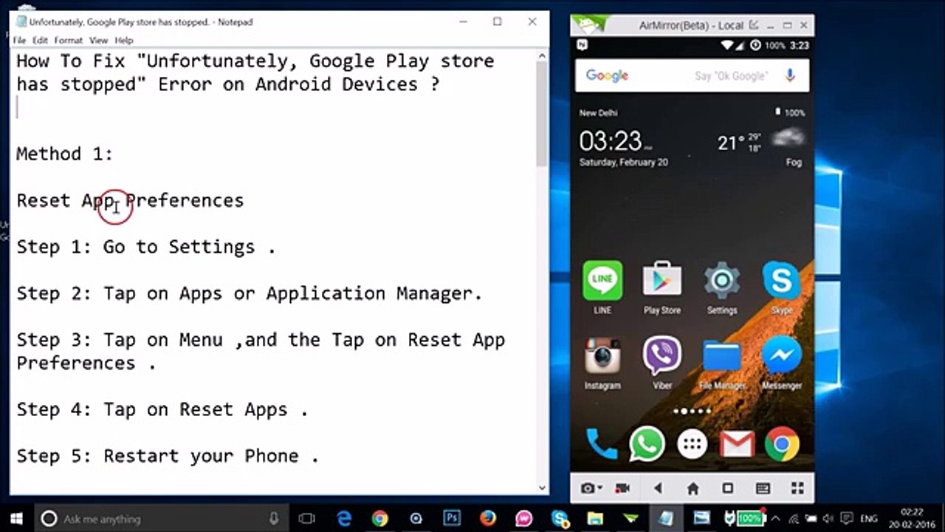Open Gmail in the phone dock
945x532 pixels.
tap(737, 444)
